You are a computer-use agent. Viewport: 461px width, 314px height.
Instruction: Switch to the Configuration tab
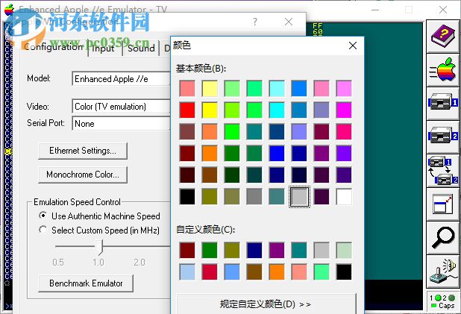[x=53, y=47]
